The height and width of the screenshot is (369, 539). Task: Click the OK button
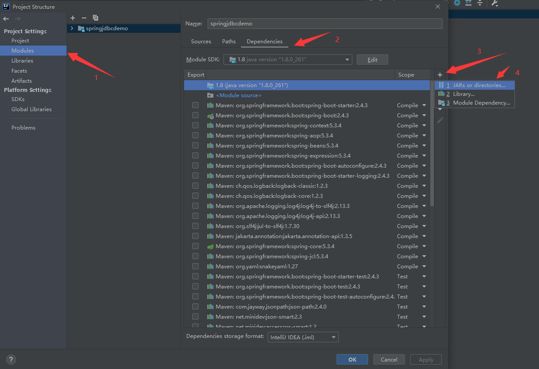coord(352,360)
